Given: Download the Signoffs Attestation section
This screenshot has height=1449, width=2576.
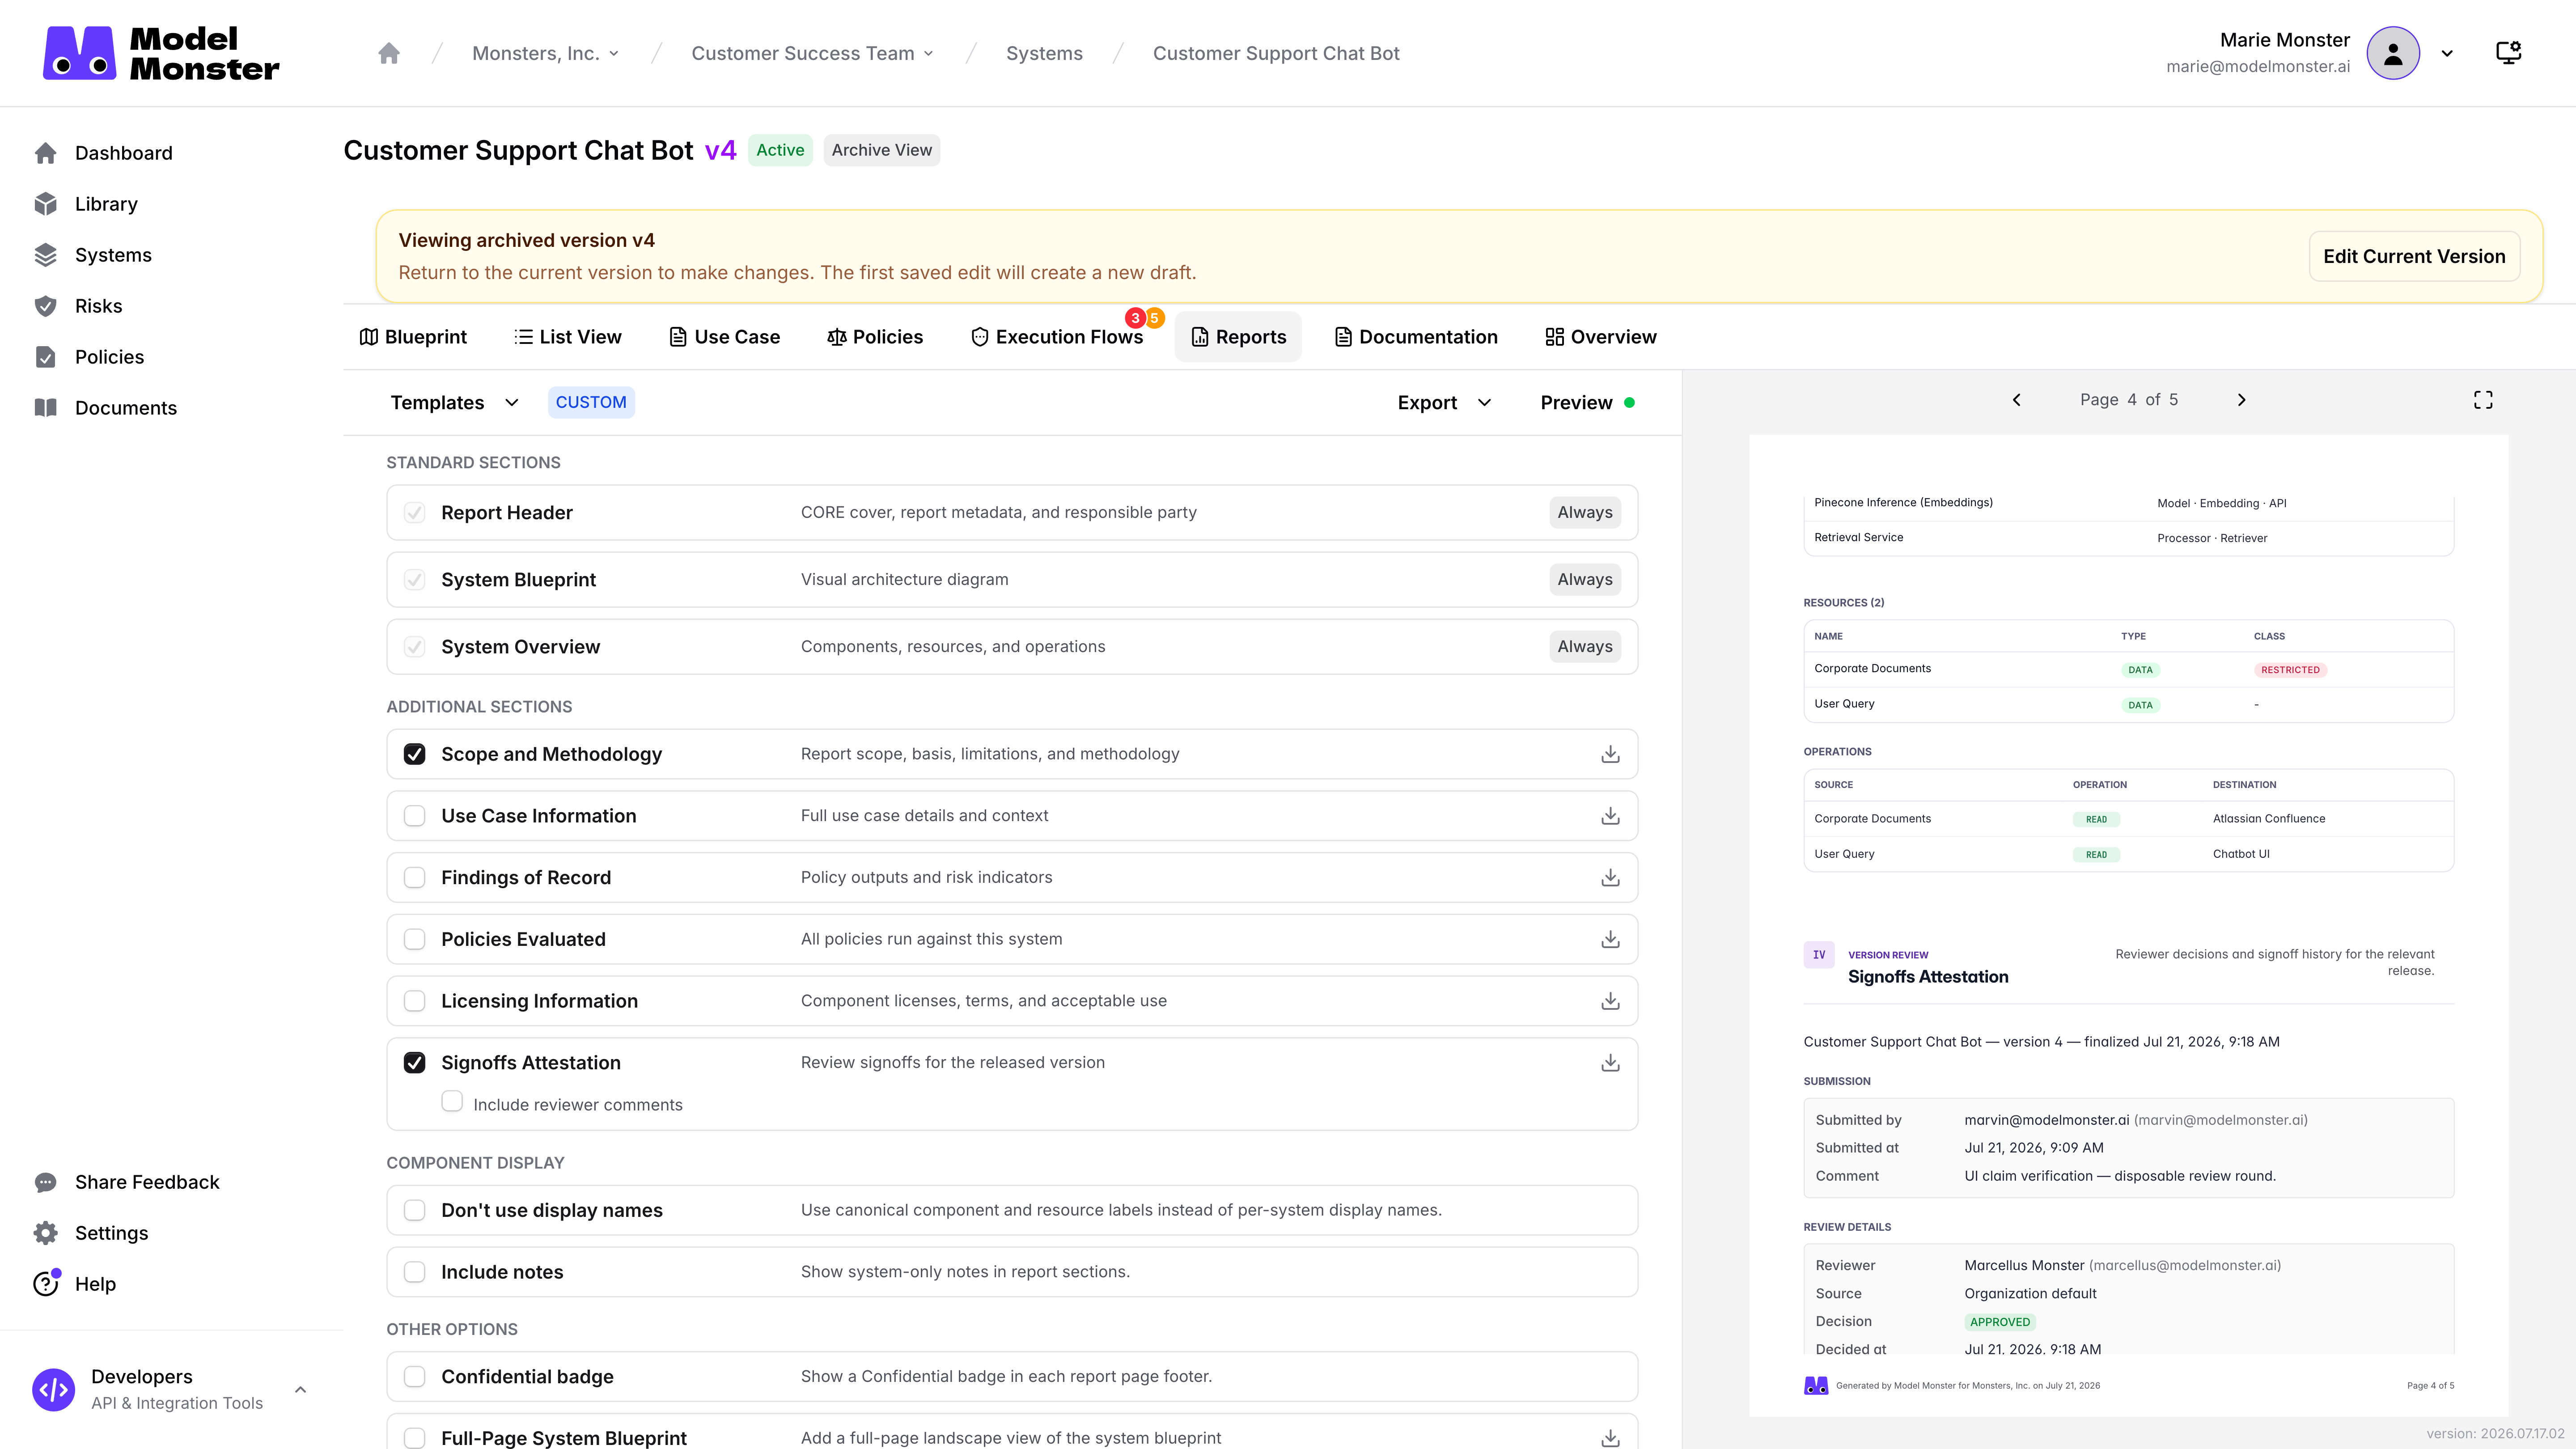Looking at the screenshot, I should (1610, 1063).
